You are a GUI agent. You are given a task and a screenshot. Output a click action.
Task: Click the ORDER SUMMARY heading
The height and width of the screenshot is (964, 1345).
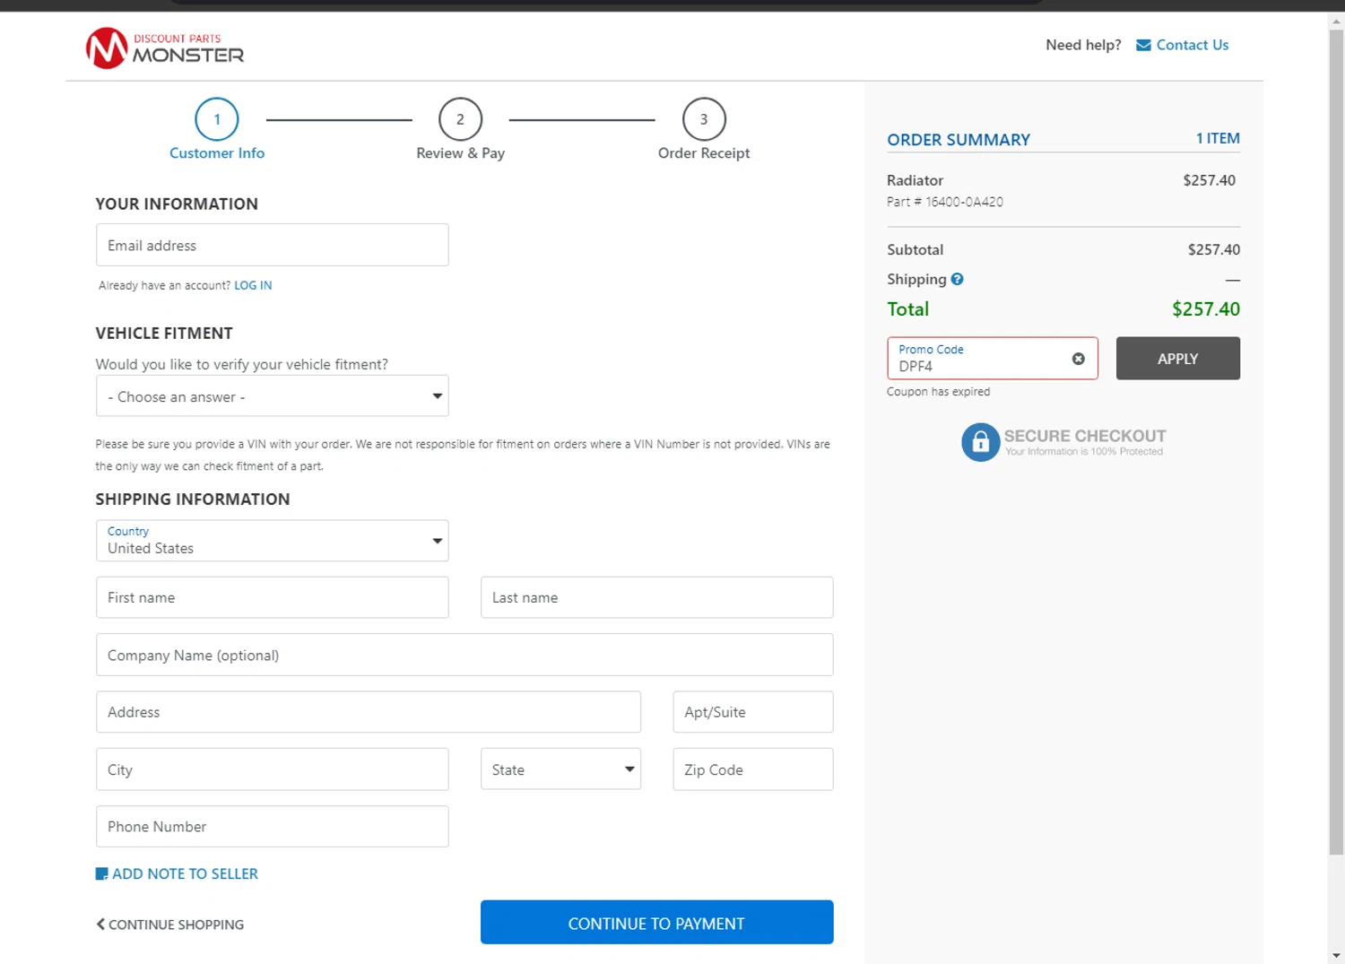point(959,140)
